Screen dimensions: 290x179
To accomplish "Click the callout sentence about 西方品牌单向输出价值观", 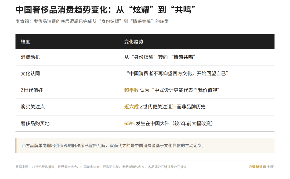I will (113, 146).
